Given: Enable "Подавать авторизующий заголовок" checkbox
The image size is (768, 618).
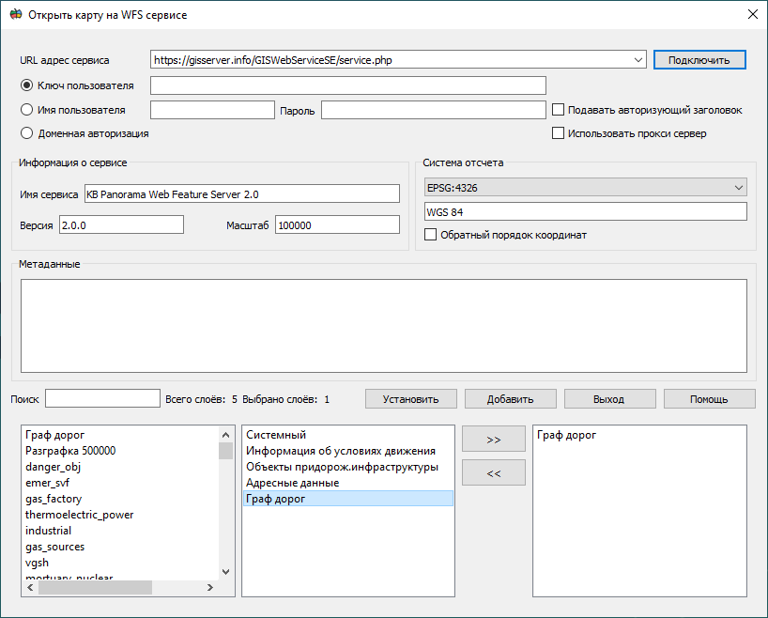Looking at the screenshot, I should click(x=559, y=109).
